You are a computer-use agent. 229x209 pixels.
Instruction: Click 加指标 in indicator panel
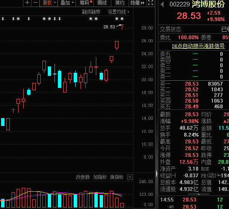(x=100, y=177)
